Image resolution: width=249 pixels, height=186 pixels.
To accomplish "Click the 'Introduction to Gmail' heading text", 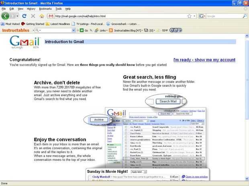I will (65, 42).
